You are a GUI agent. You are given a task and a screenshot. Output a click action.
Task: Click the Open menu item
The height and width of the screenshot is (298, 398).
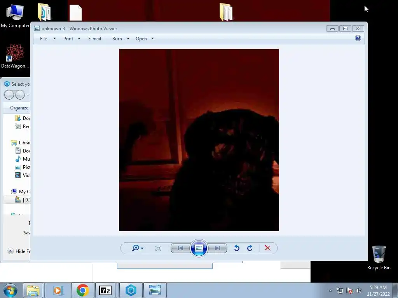click(141, 39)
